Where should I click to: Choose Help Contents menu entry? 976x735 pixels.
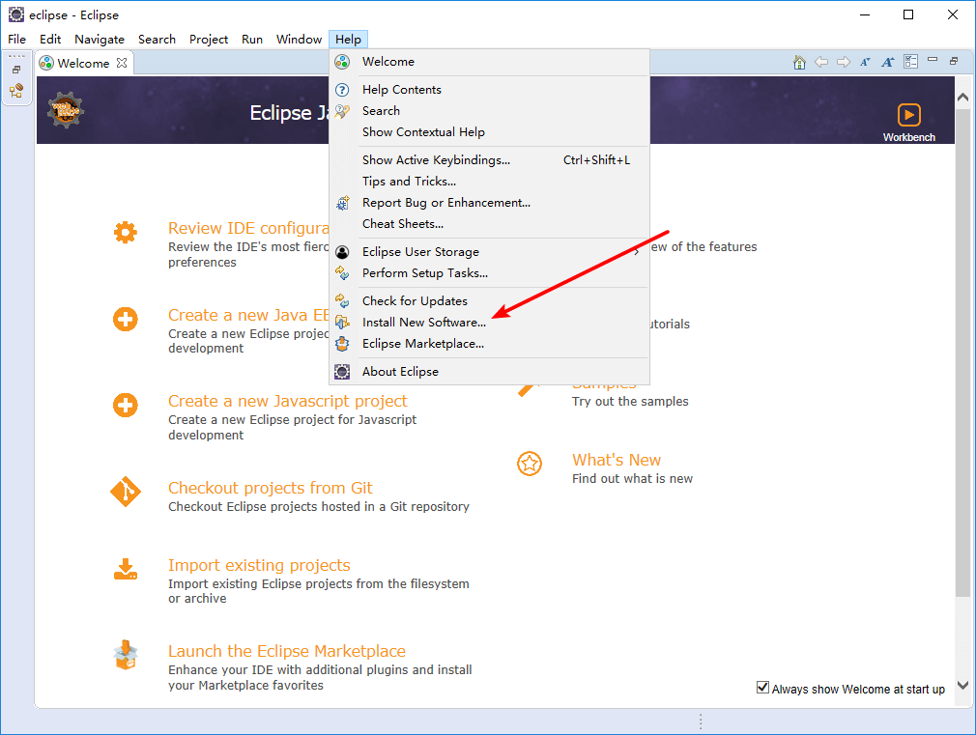489,90
